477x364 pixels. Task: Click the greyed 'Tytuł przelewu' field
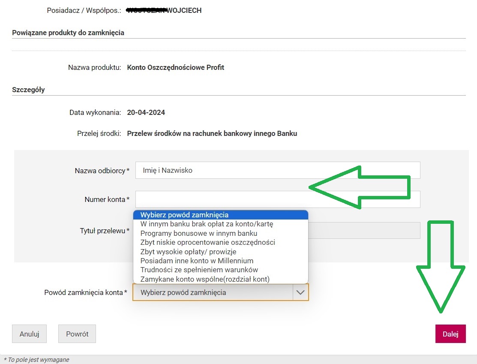[x=364, y=231]
